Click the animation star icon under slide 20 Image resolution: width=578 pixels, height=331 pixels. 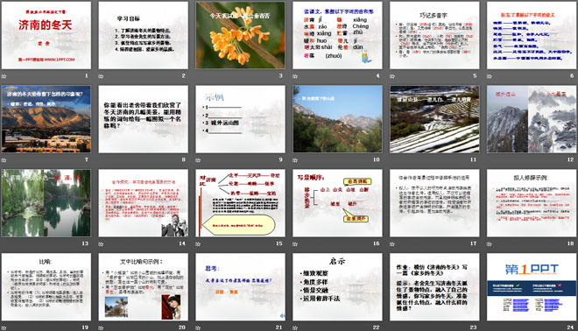(101, 327)
